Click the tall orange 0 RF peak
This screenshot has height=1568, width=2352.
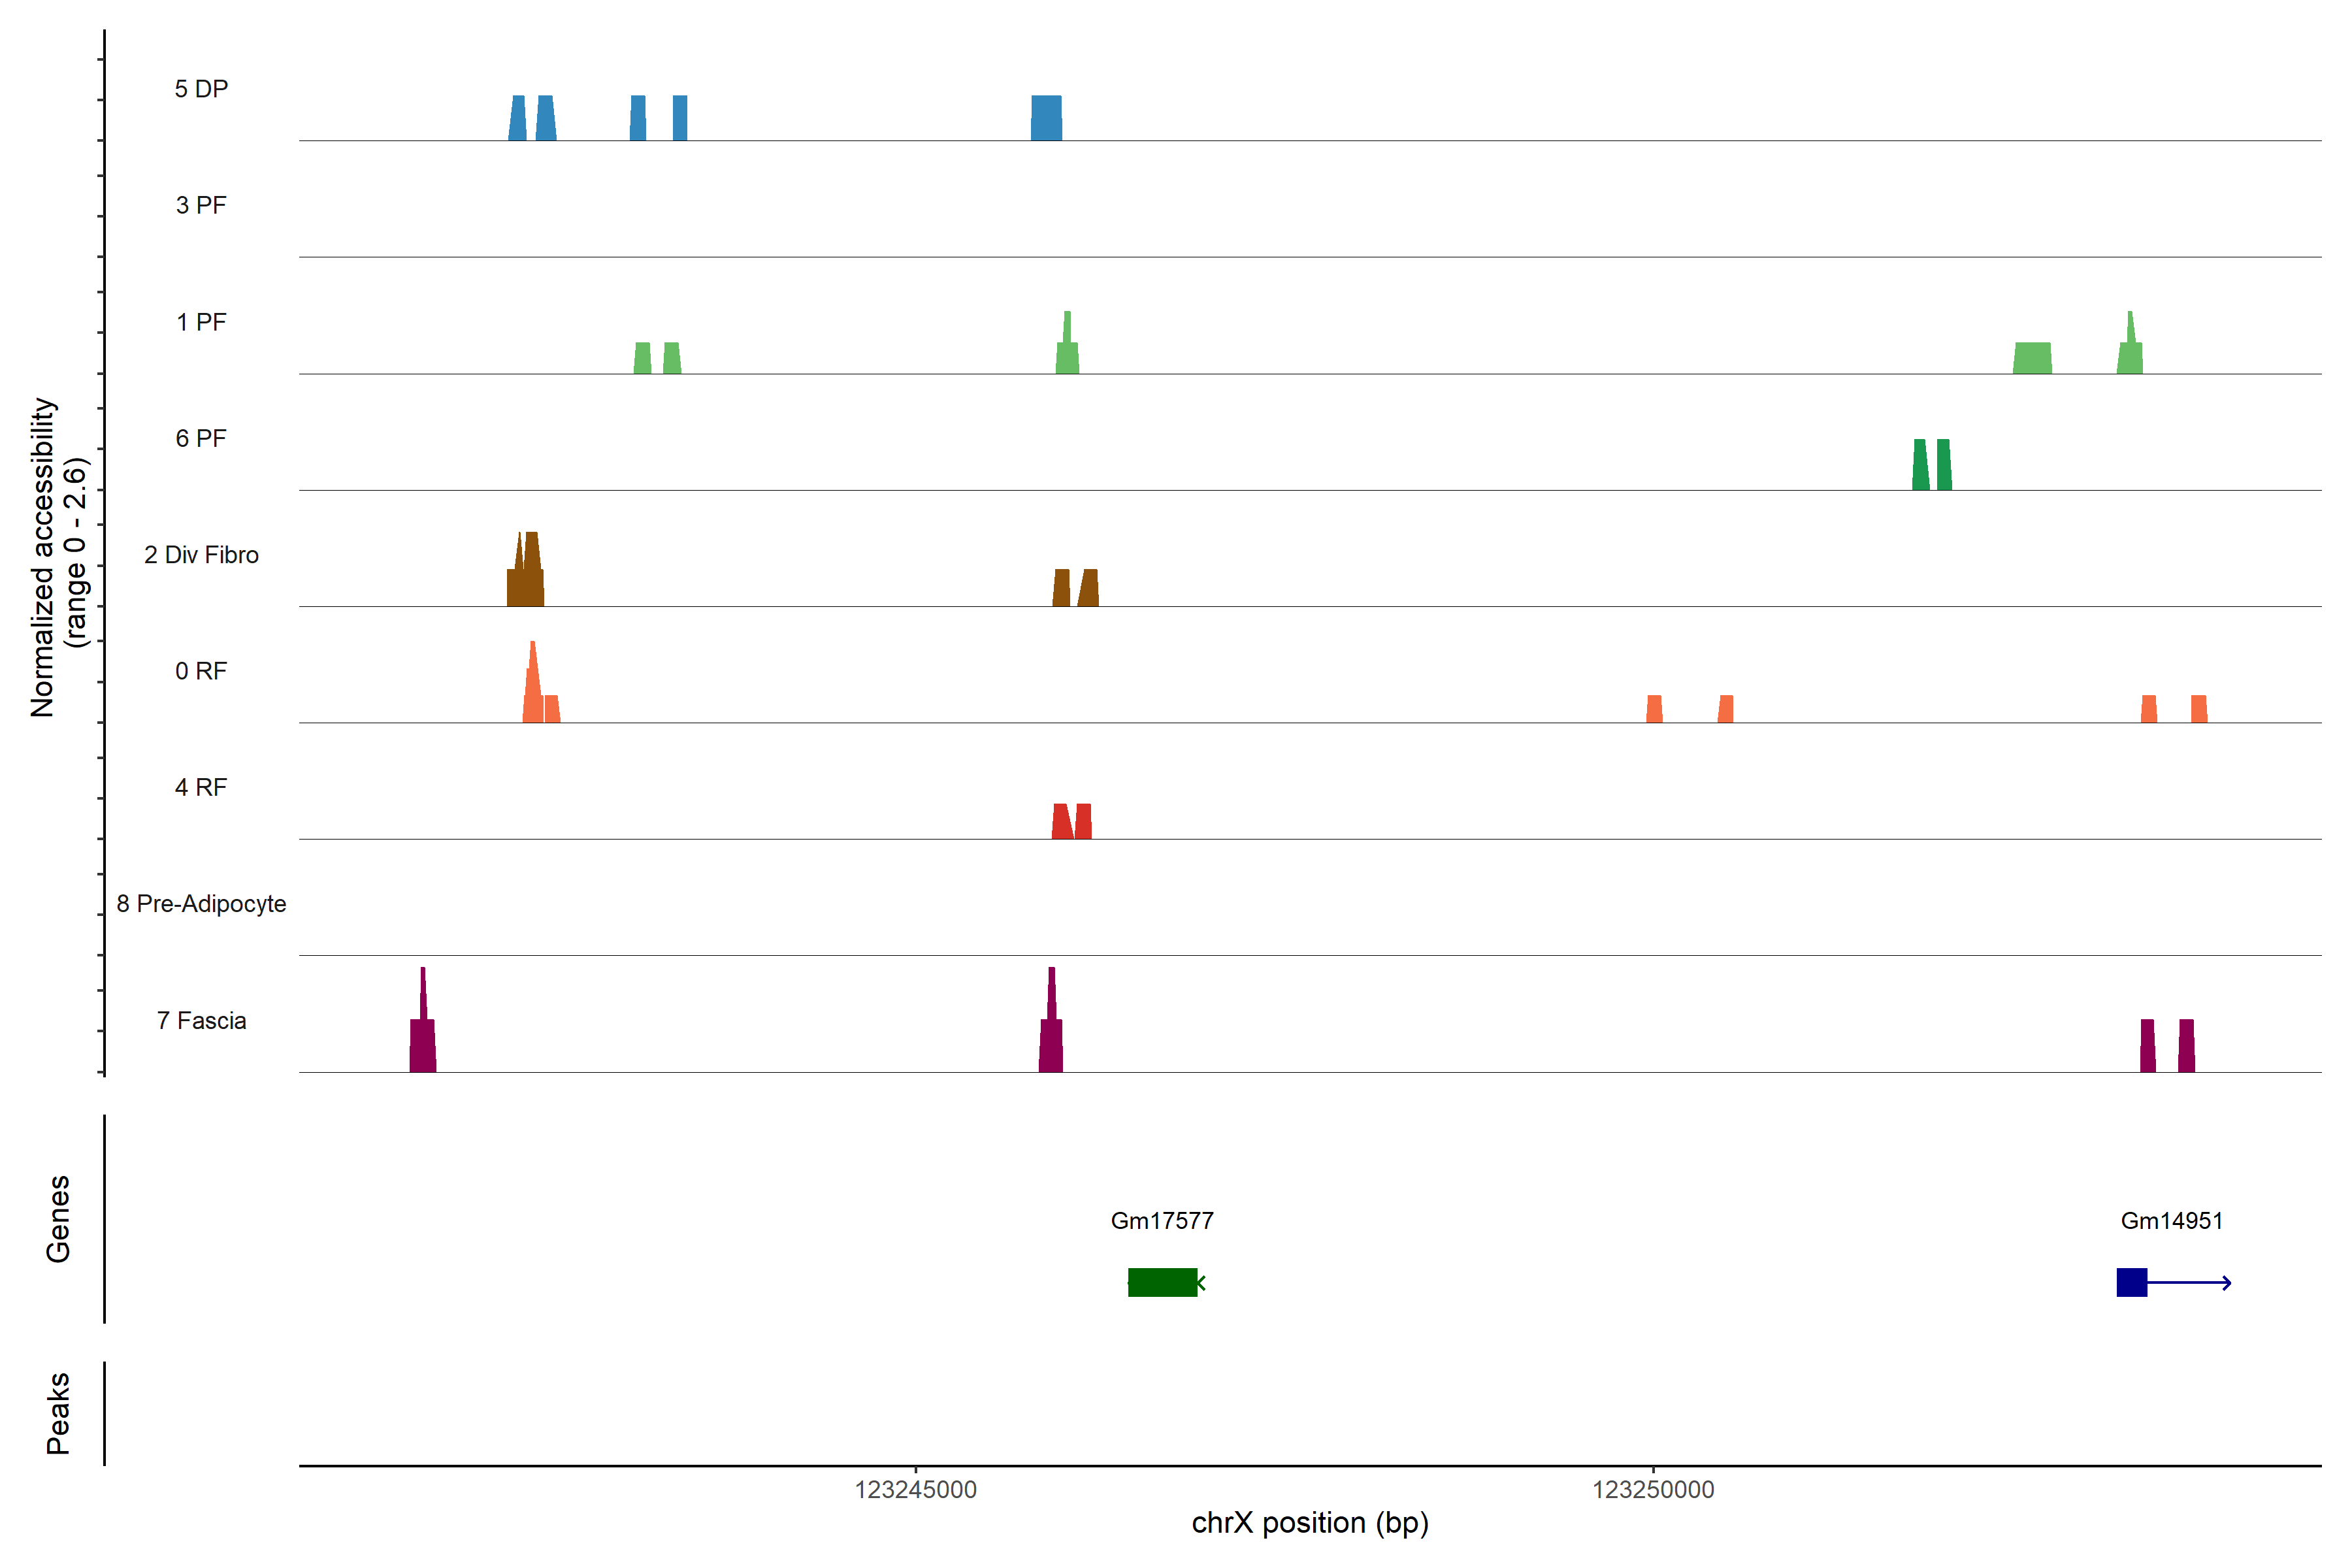pos(533,690)
